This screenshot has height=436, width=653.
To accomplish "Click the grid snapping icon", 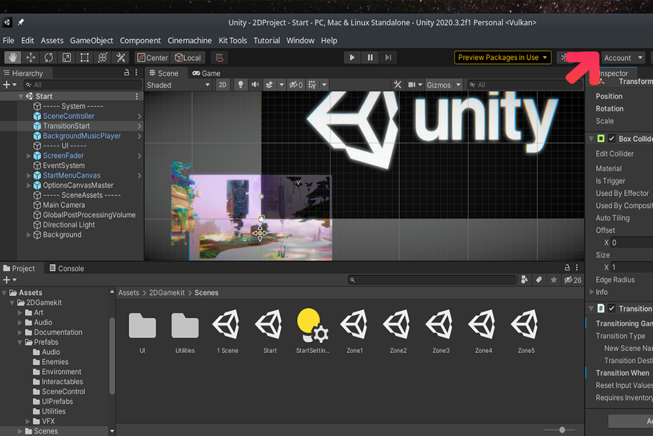I will click(219, 58).
